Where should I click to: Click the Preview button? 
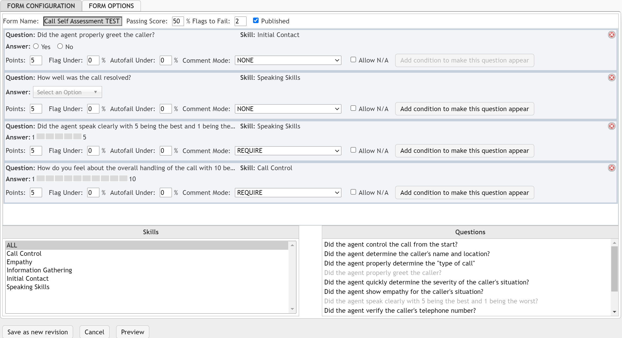(x=132, y=332)
